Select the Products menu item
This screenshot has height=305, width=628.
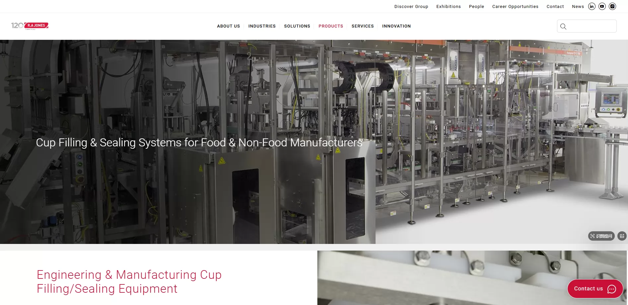pos(331,26)
